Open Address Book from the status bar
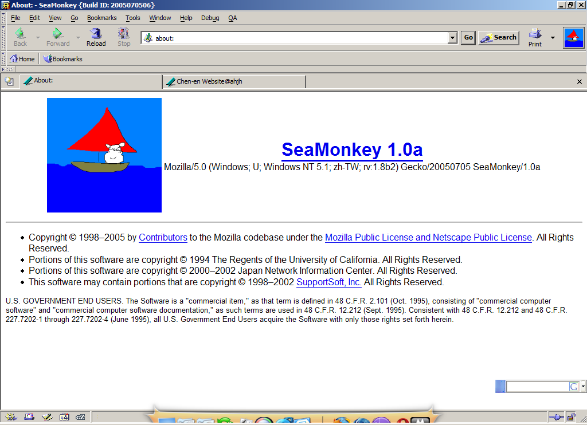Screen dimensions: 587x425 (x=64, y=417)
